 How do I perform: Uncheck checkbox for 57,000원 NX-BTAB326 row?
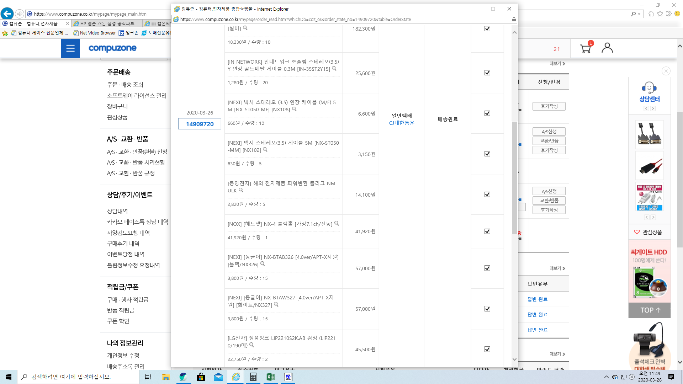[x=487, y=268]
